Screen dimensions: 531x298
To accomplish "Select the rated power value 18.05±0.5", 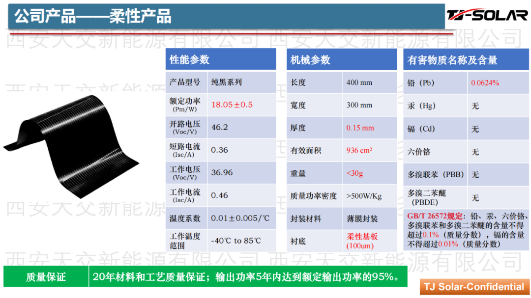I will point(232,105).
